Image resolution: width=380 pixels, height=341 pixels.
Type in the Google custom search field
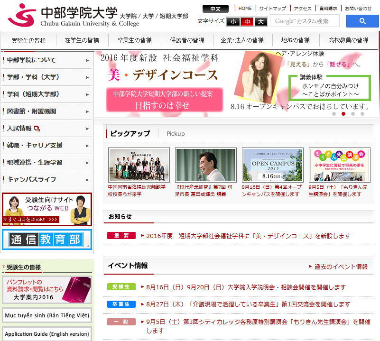[x=304, y=21]
